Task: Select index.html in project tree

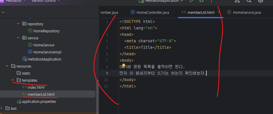Action: (x=36, y=88)
